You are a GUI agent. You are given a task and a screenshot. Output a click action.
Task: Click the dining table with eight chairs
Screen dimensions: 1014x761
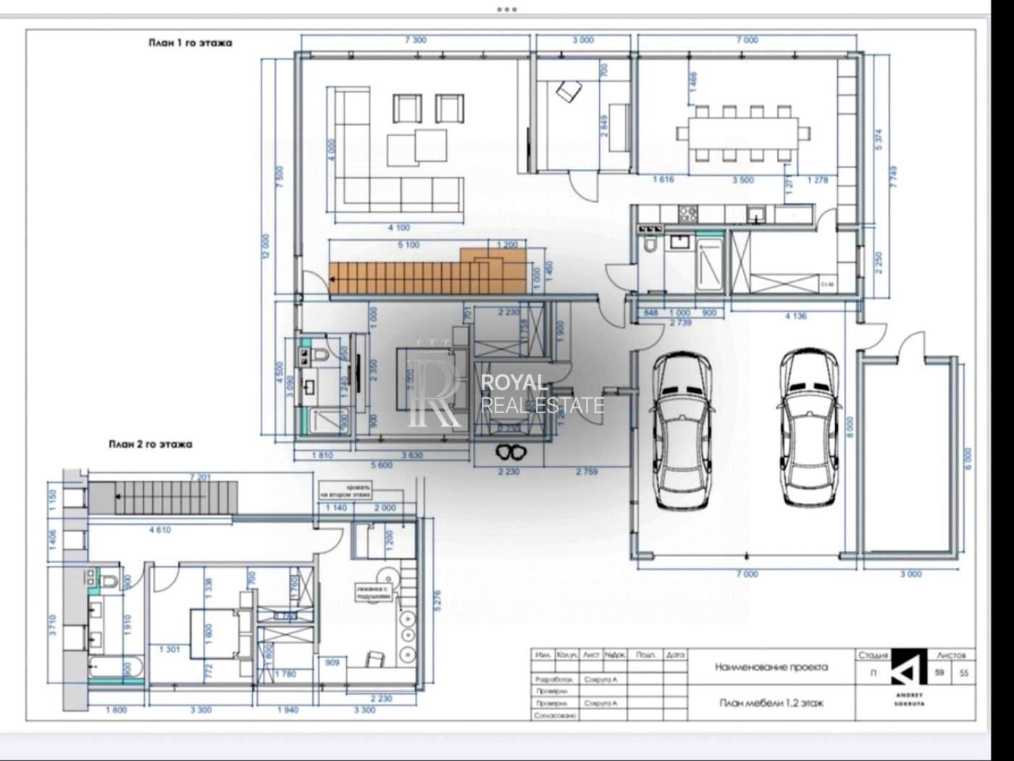(742, 133)
